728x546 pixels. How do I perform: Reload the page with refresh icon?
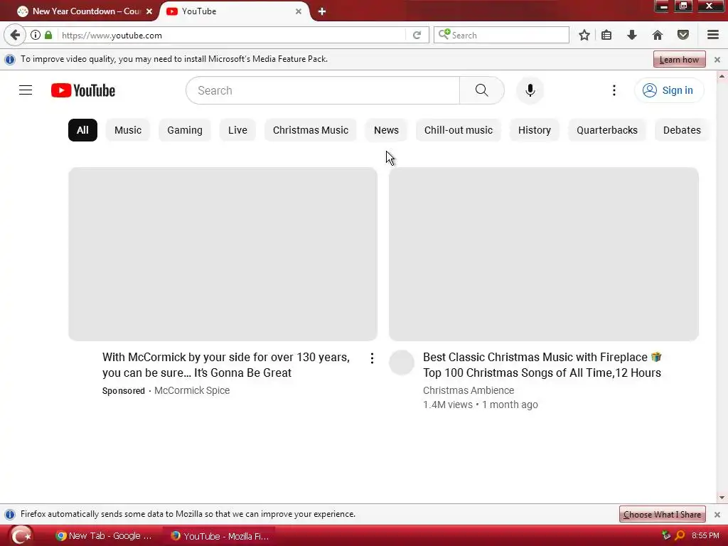point(417,36)
